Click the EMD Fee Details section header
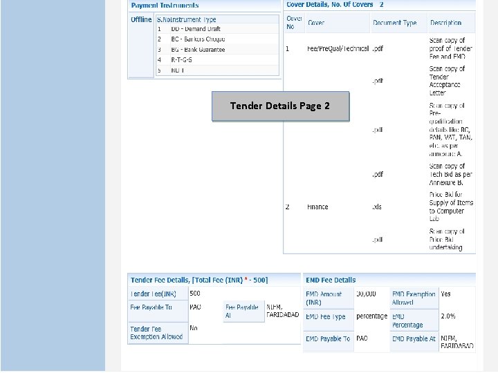498x373 pixels. coord(331,280)
